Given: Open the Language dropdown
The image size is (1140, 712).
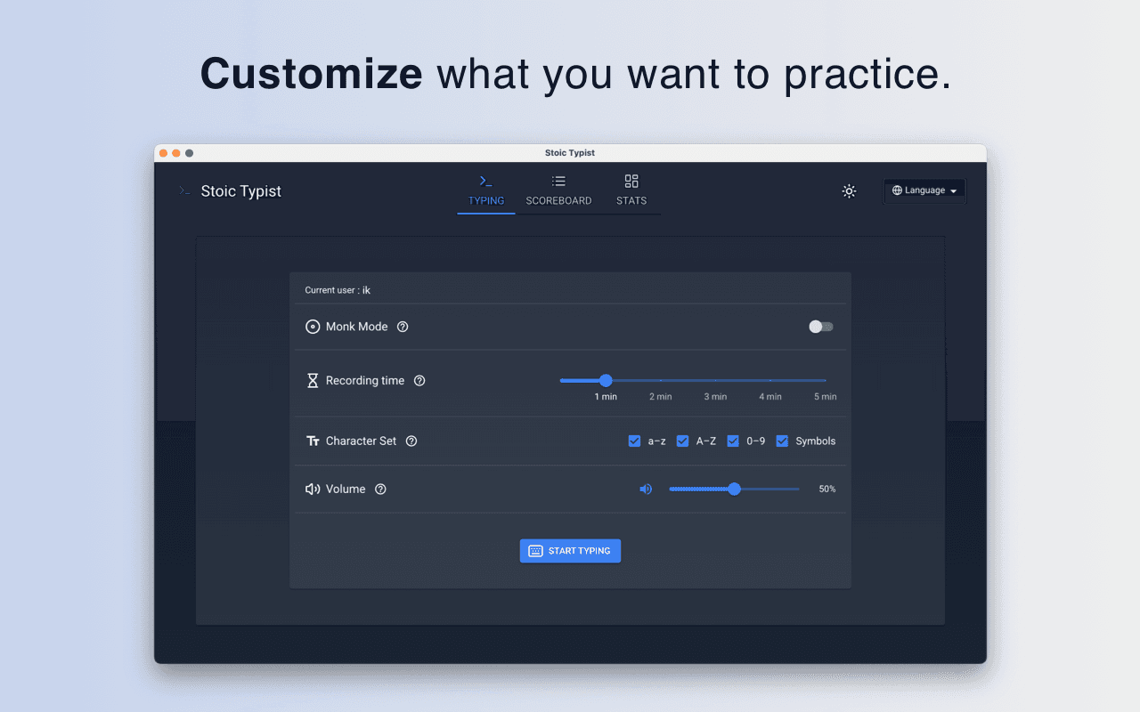Looking at the screenshot, I should [x=924, y=190].
